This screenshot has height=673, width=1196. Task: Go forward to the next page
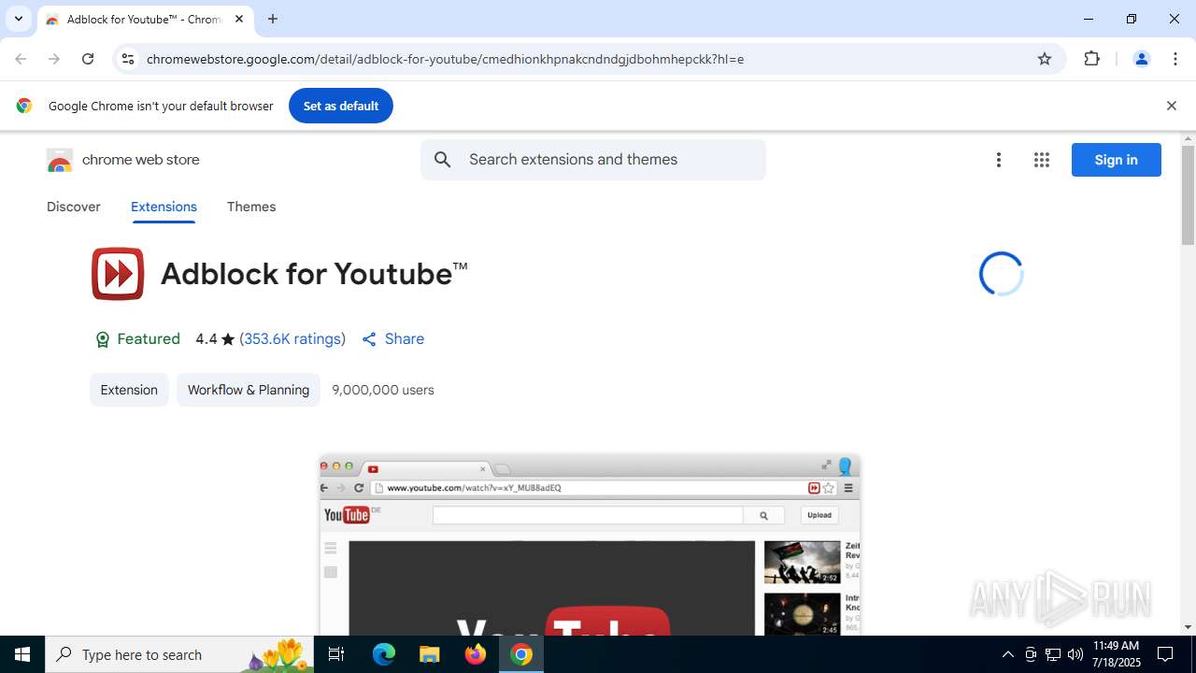coord(54,59)
